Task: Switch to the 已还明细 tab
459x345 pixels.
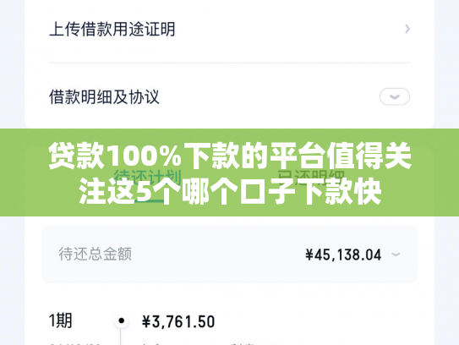Action: click(x=311, y=177)
